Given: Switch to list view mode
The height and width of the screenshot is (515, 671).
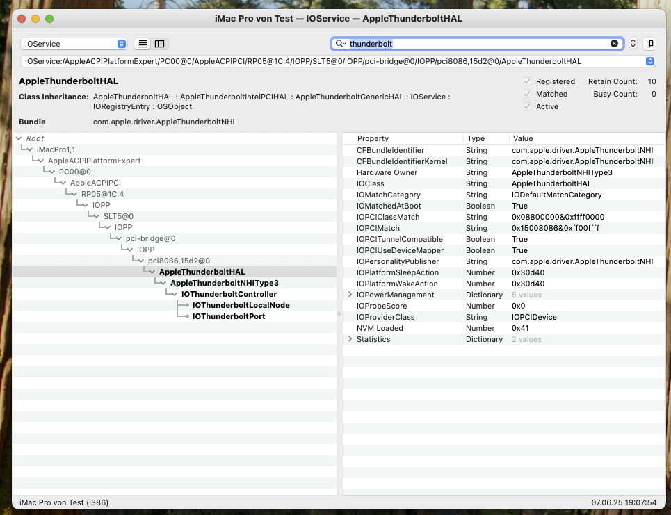Looking at the screenshot, I should coord(143,44).
